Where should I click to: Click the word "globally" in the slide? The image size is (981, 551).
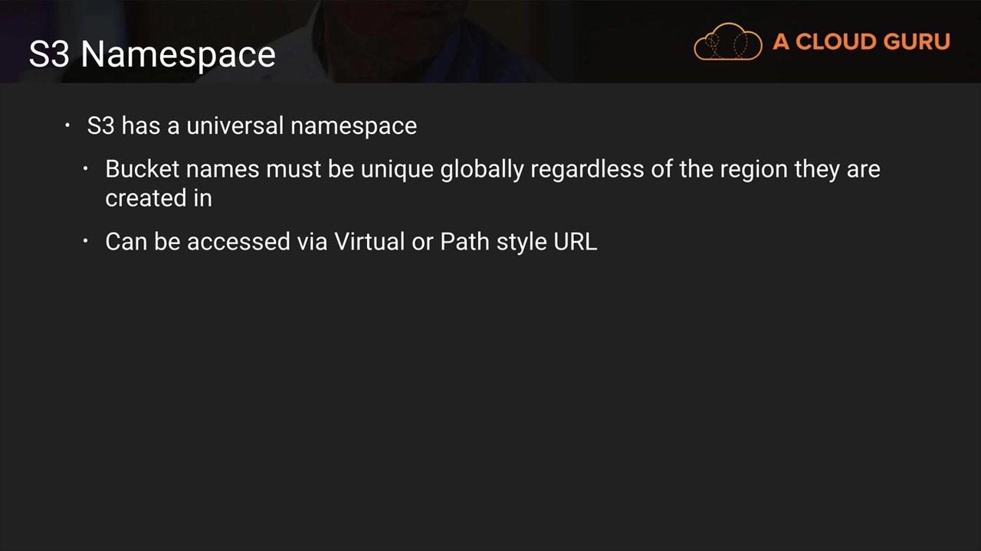481,168
